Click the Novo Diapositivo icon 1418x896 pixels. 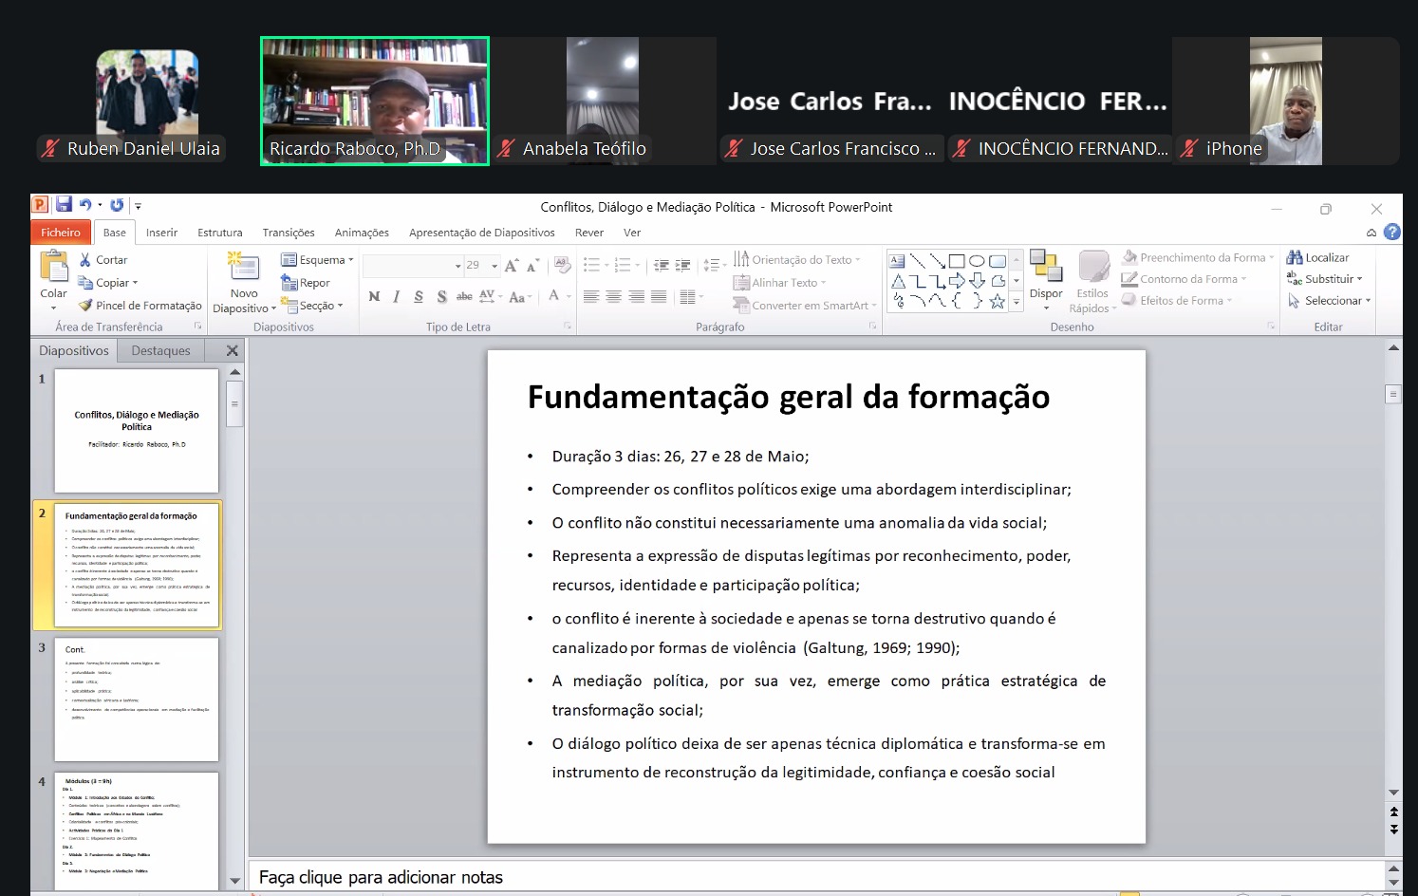pos(244,267)
